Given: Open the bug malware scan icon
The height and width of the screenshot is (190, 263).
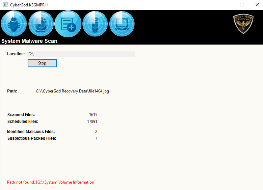Looking at the screenshot, I should tap(14, 24).
